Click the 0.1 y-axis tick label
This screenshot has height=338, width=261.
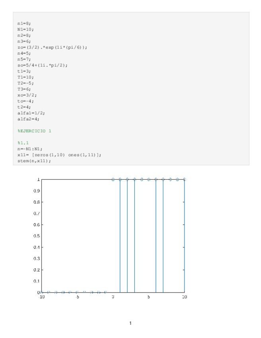click(x=35, y=281)
